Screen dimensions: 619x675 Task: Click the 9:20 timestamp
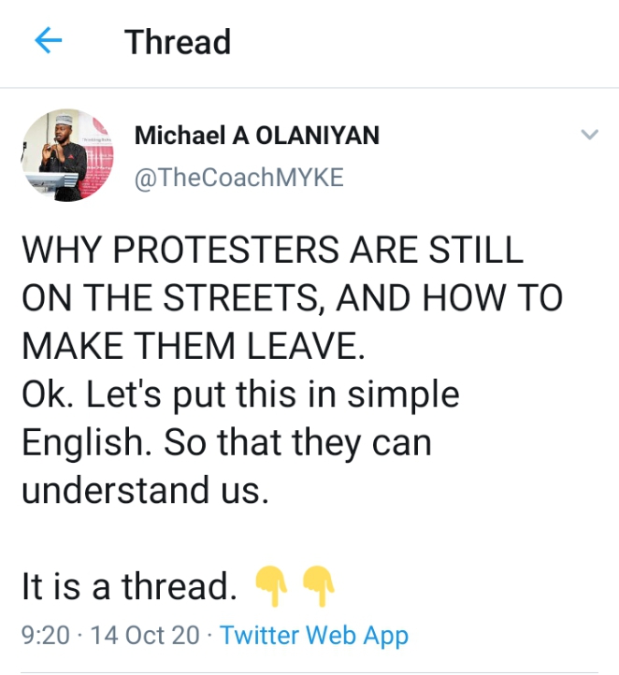tap(45, 636)
